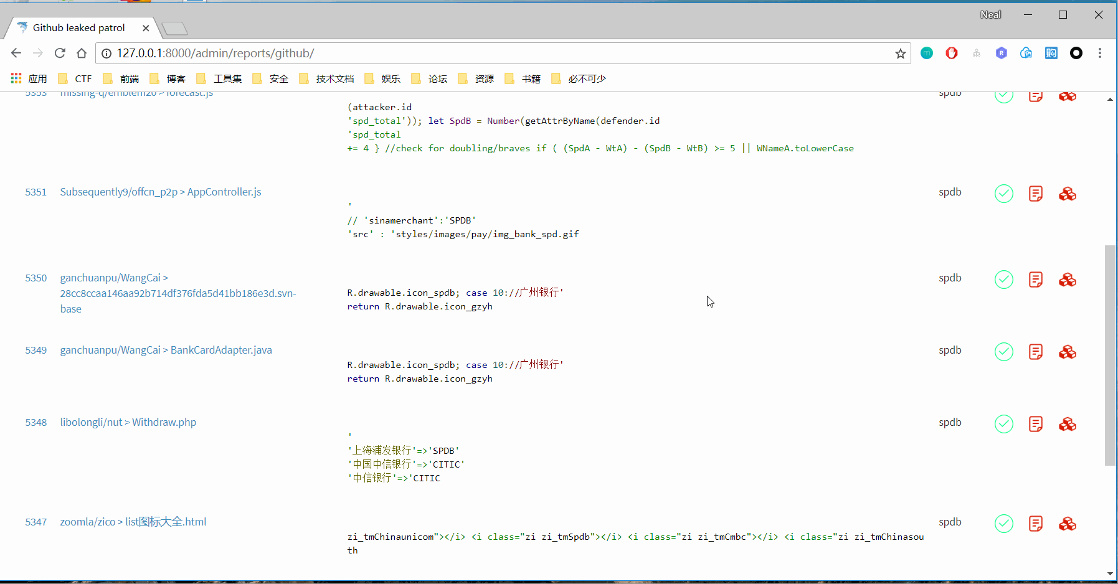The width and height of the screenshot is (1118, 584).
Task: Click the cloud extension icon
Action: pyautogui.click(x=1026, y=53)
